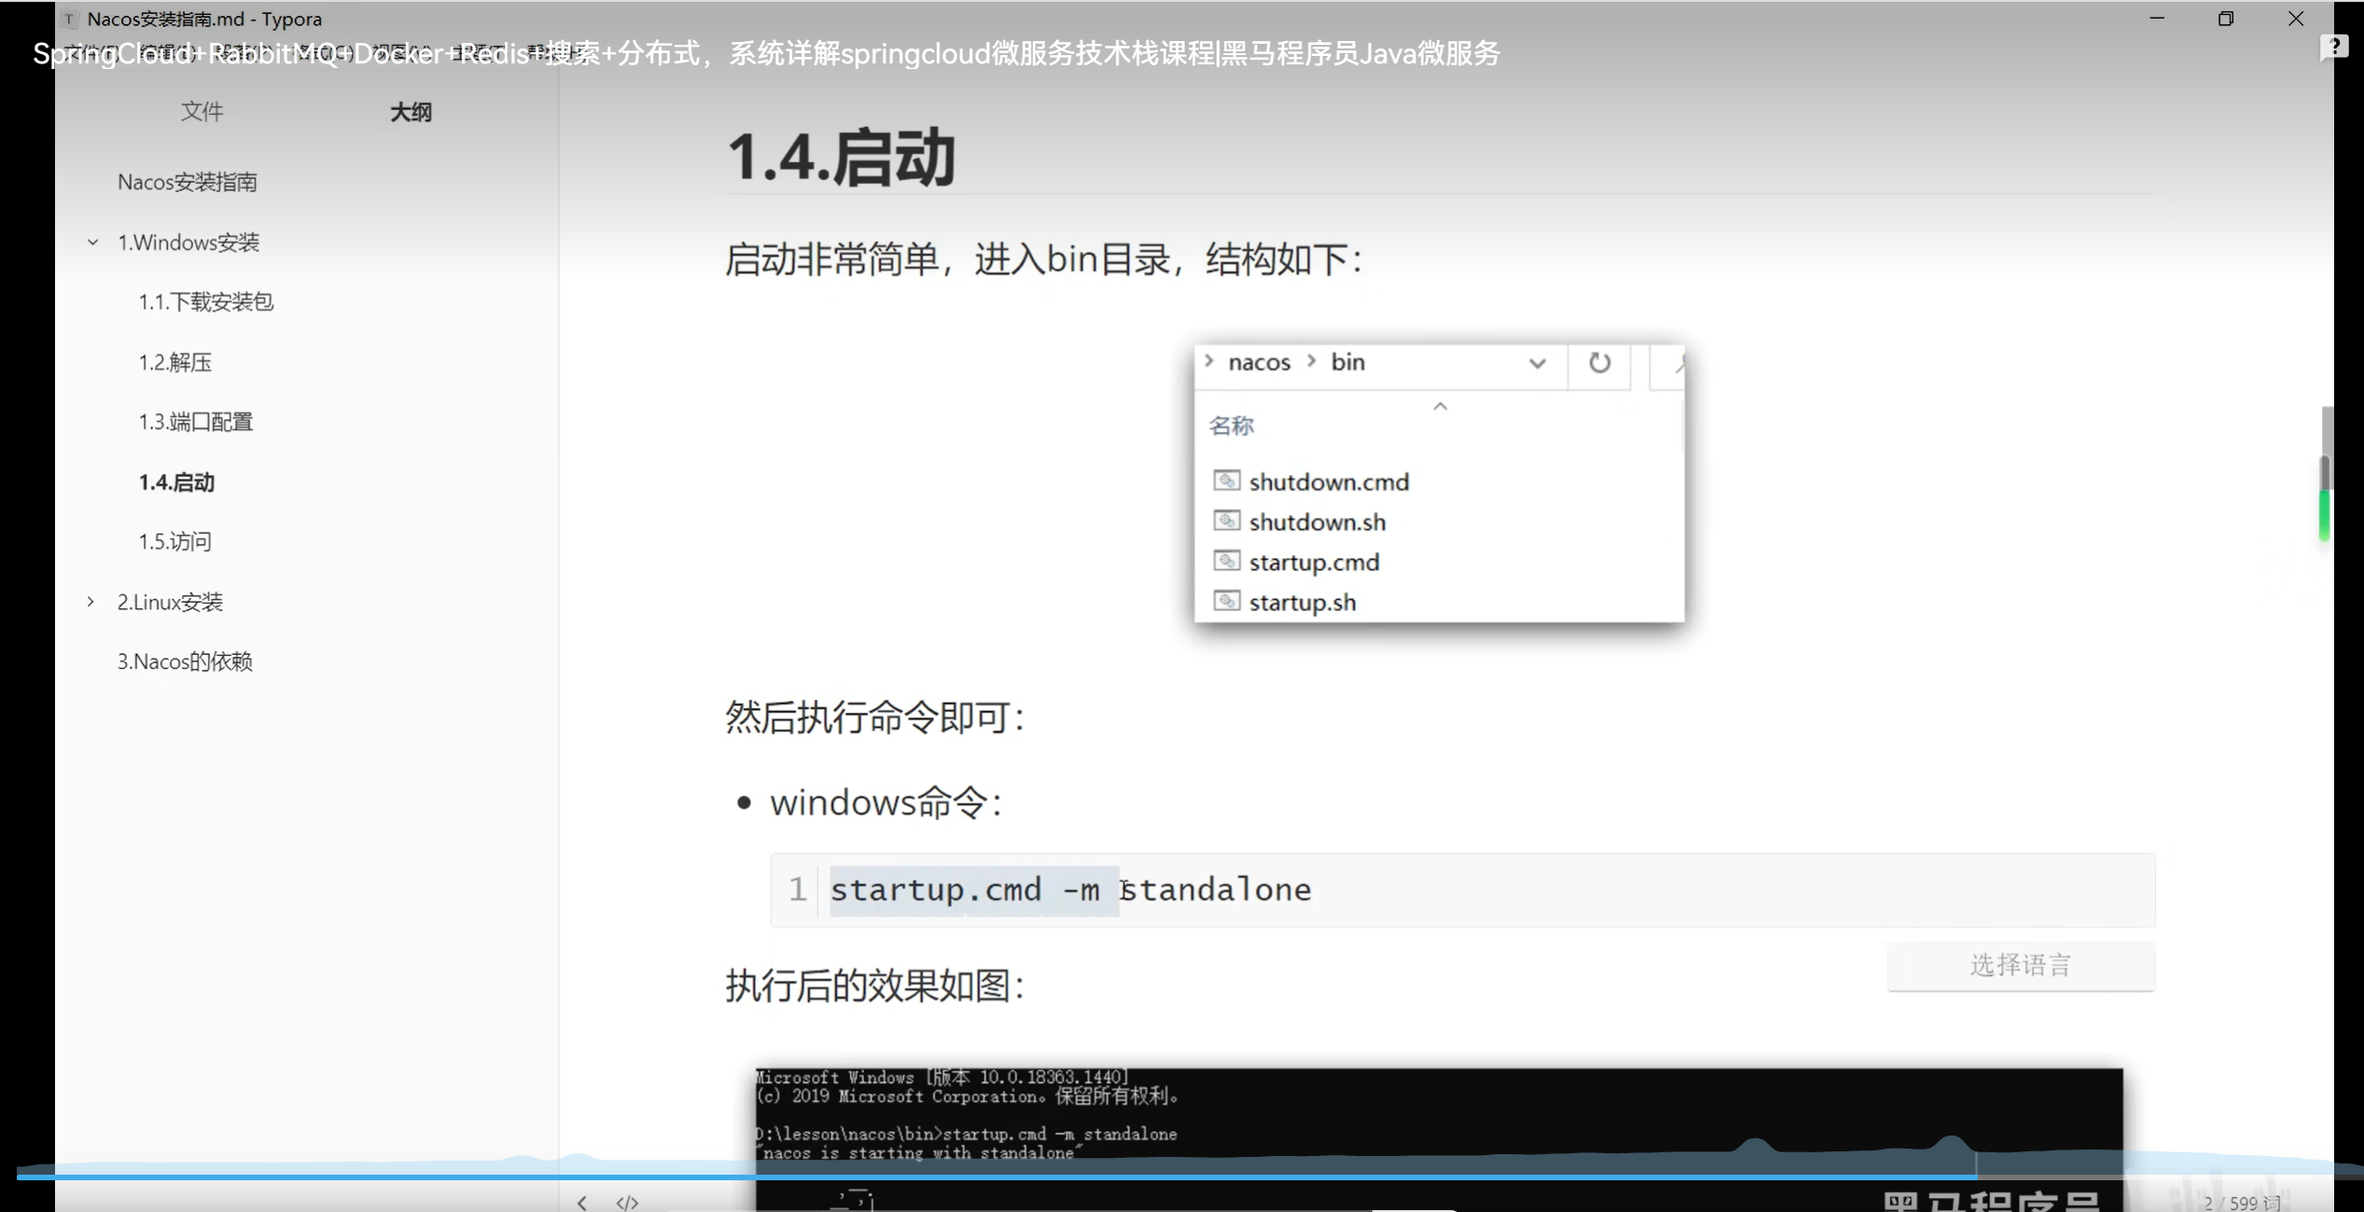Expand the 2.Linux安装 outline section
2364x1212 pixels.
coord(91,602)
